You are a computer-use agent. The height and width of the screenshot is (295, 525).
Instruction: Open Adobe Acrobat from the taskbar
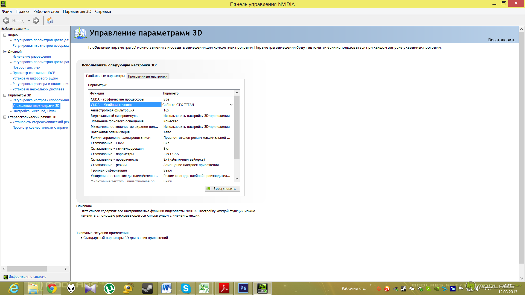224,288
